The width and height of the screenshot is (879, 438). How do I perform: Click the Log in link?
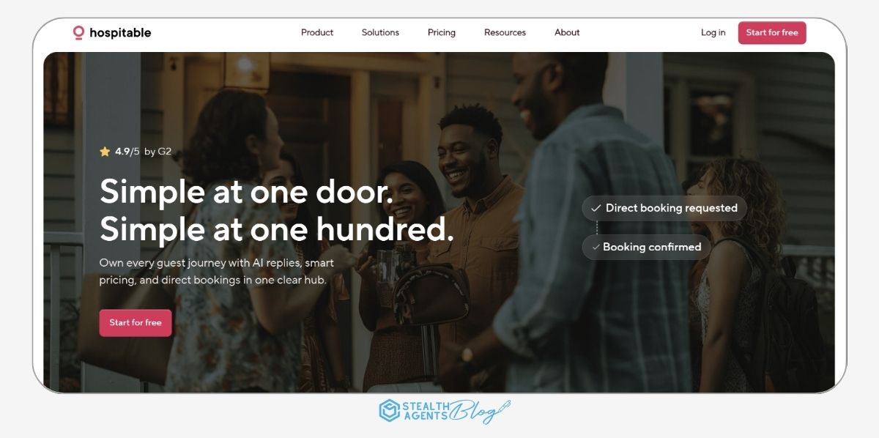tap(713, 32)
